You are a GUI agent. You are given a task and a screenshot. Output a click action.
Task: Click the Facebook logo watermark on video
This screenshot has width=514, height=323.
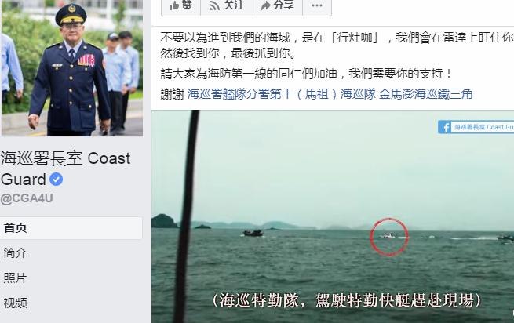pyautogui.click(x=444, y=127)
